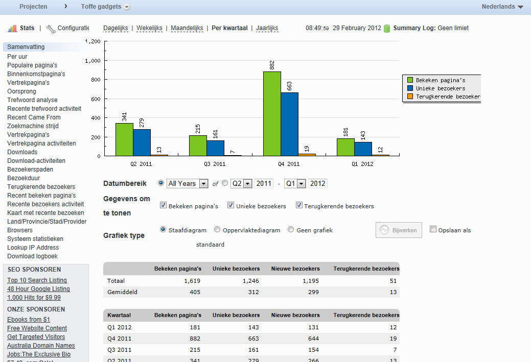Open Zoekmachine strijd report
531x362 pixels.
[33, 126]
